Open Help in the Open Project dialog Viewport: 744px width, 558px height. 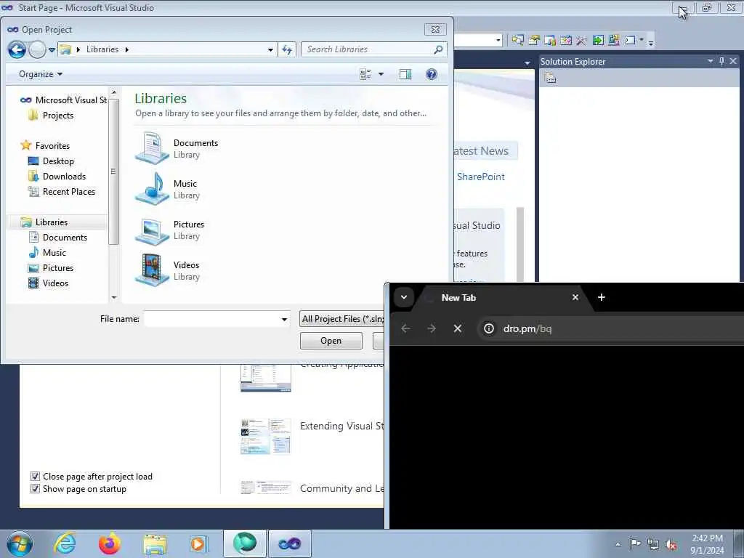click(432, 74)
